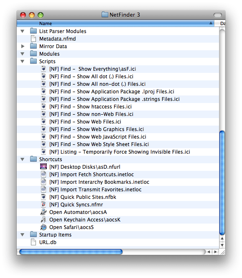Click the Startup Items folder icon

click(33, 234)
